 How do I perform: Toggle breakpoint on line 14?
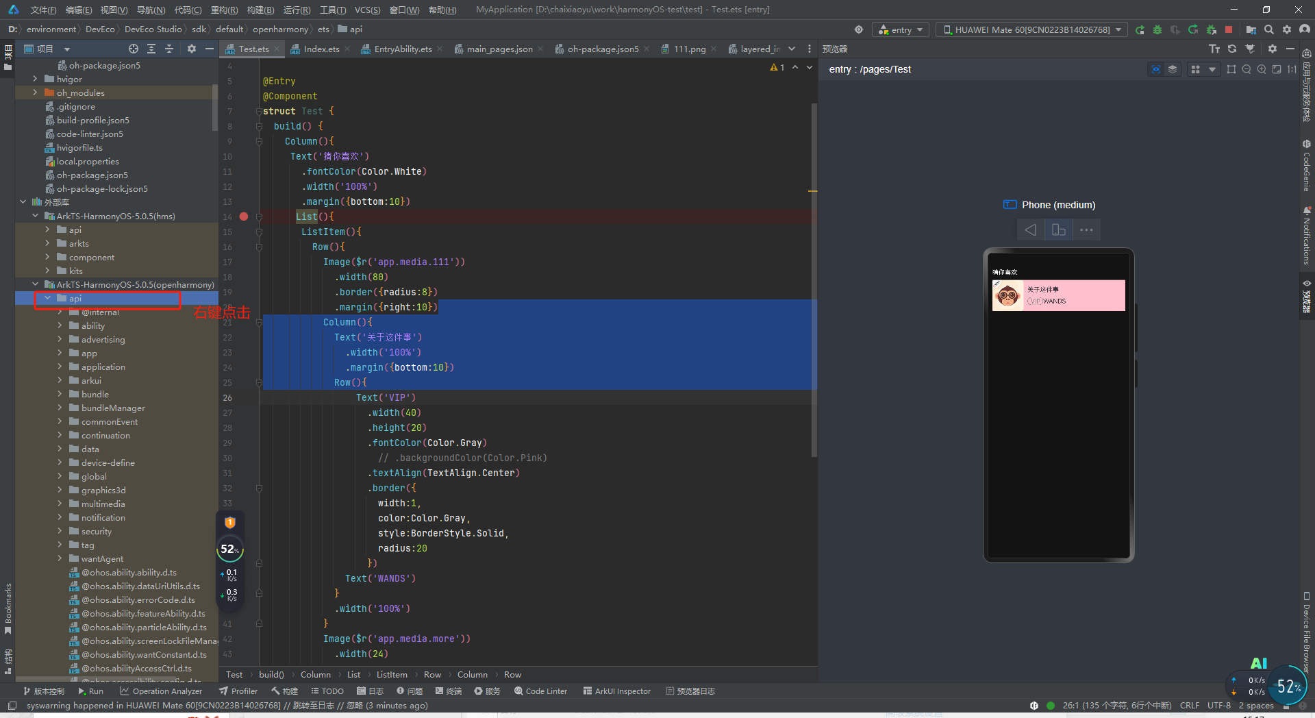pos(244,216)
